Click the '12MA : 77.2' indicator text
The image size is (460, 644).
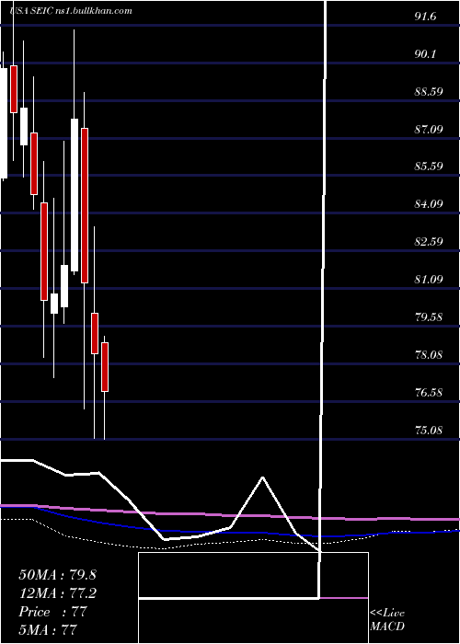pos(57,593)
